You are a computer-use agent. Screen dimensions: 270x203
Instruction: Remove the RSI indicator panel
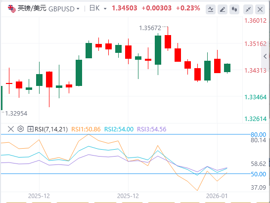click(11, 129)
